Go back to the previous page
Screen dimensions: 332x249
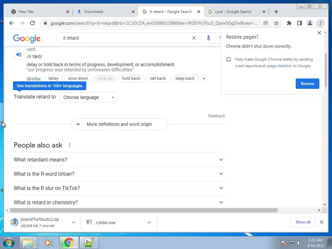(12, 23)
